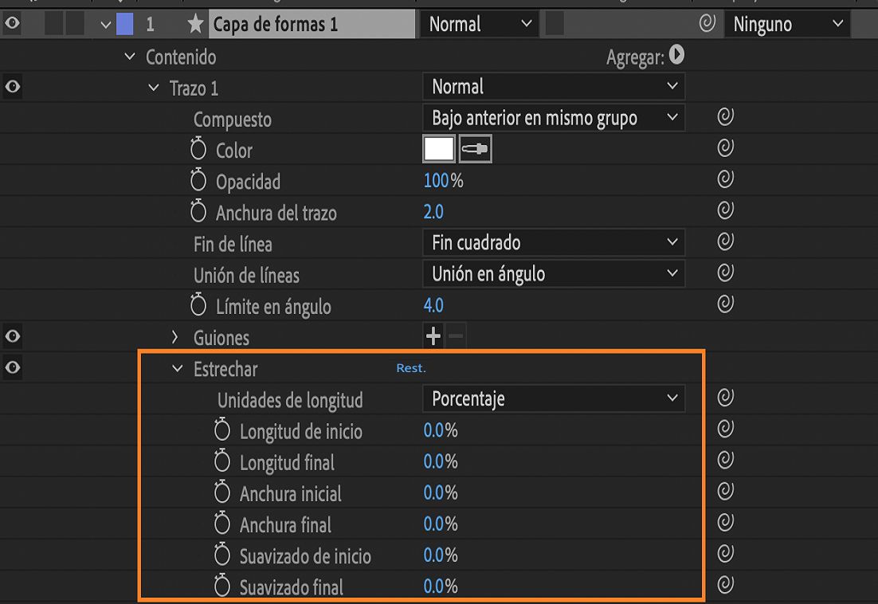Click the pickwhip icon beside Opacidad

pos(724,180)
